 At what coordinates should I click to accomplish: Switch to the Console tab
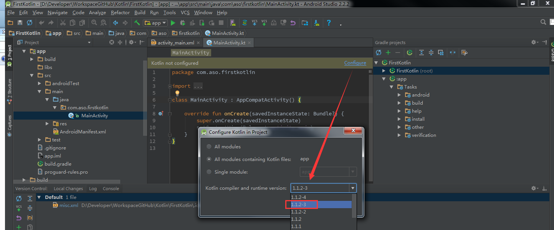tap(111, 188)
